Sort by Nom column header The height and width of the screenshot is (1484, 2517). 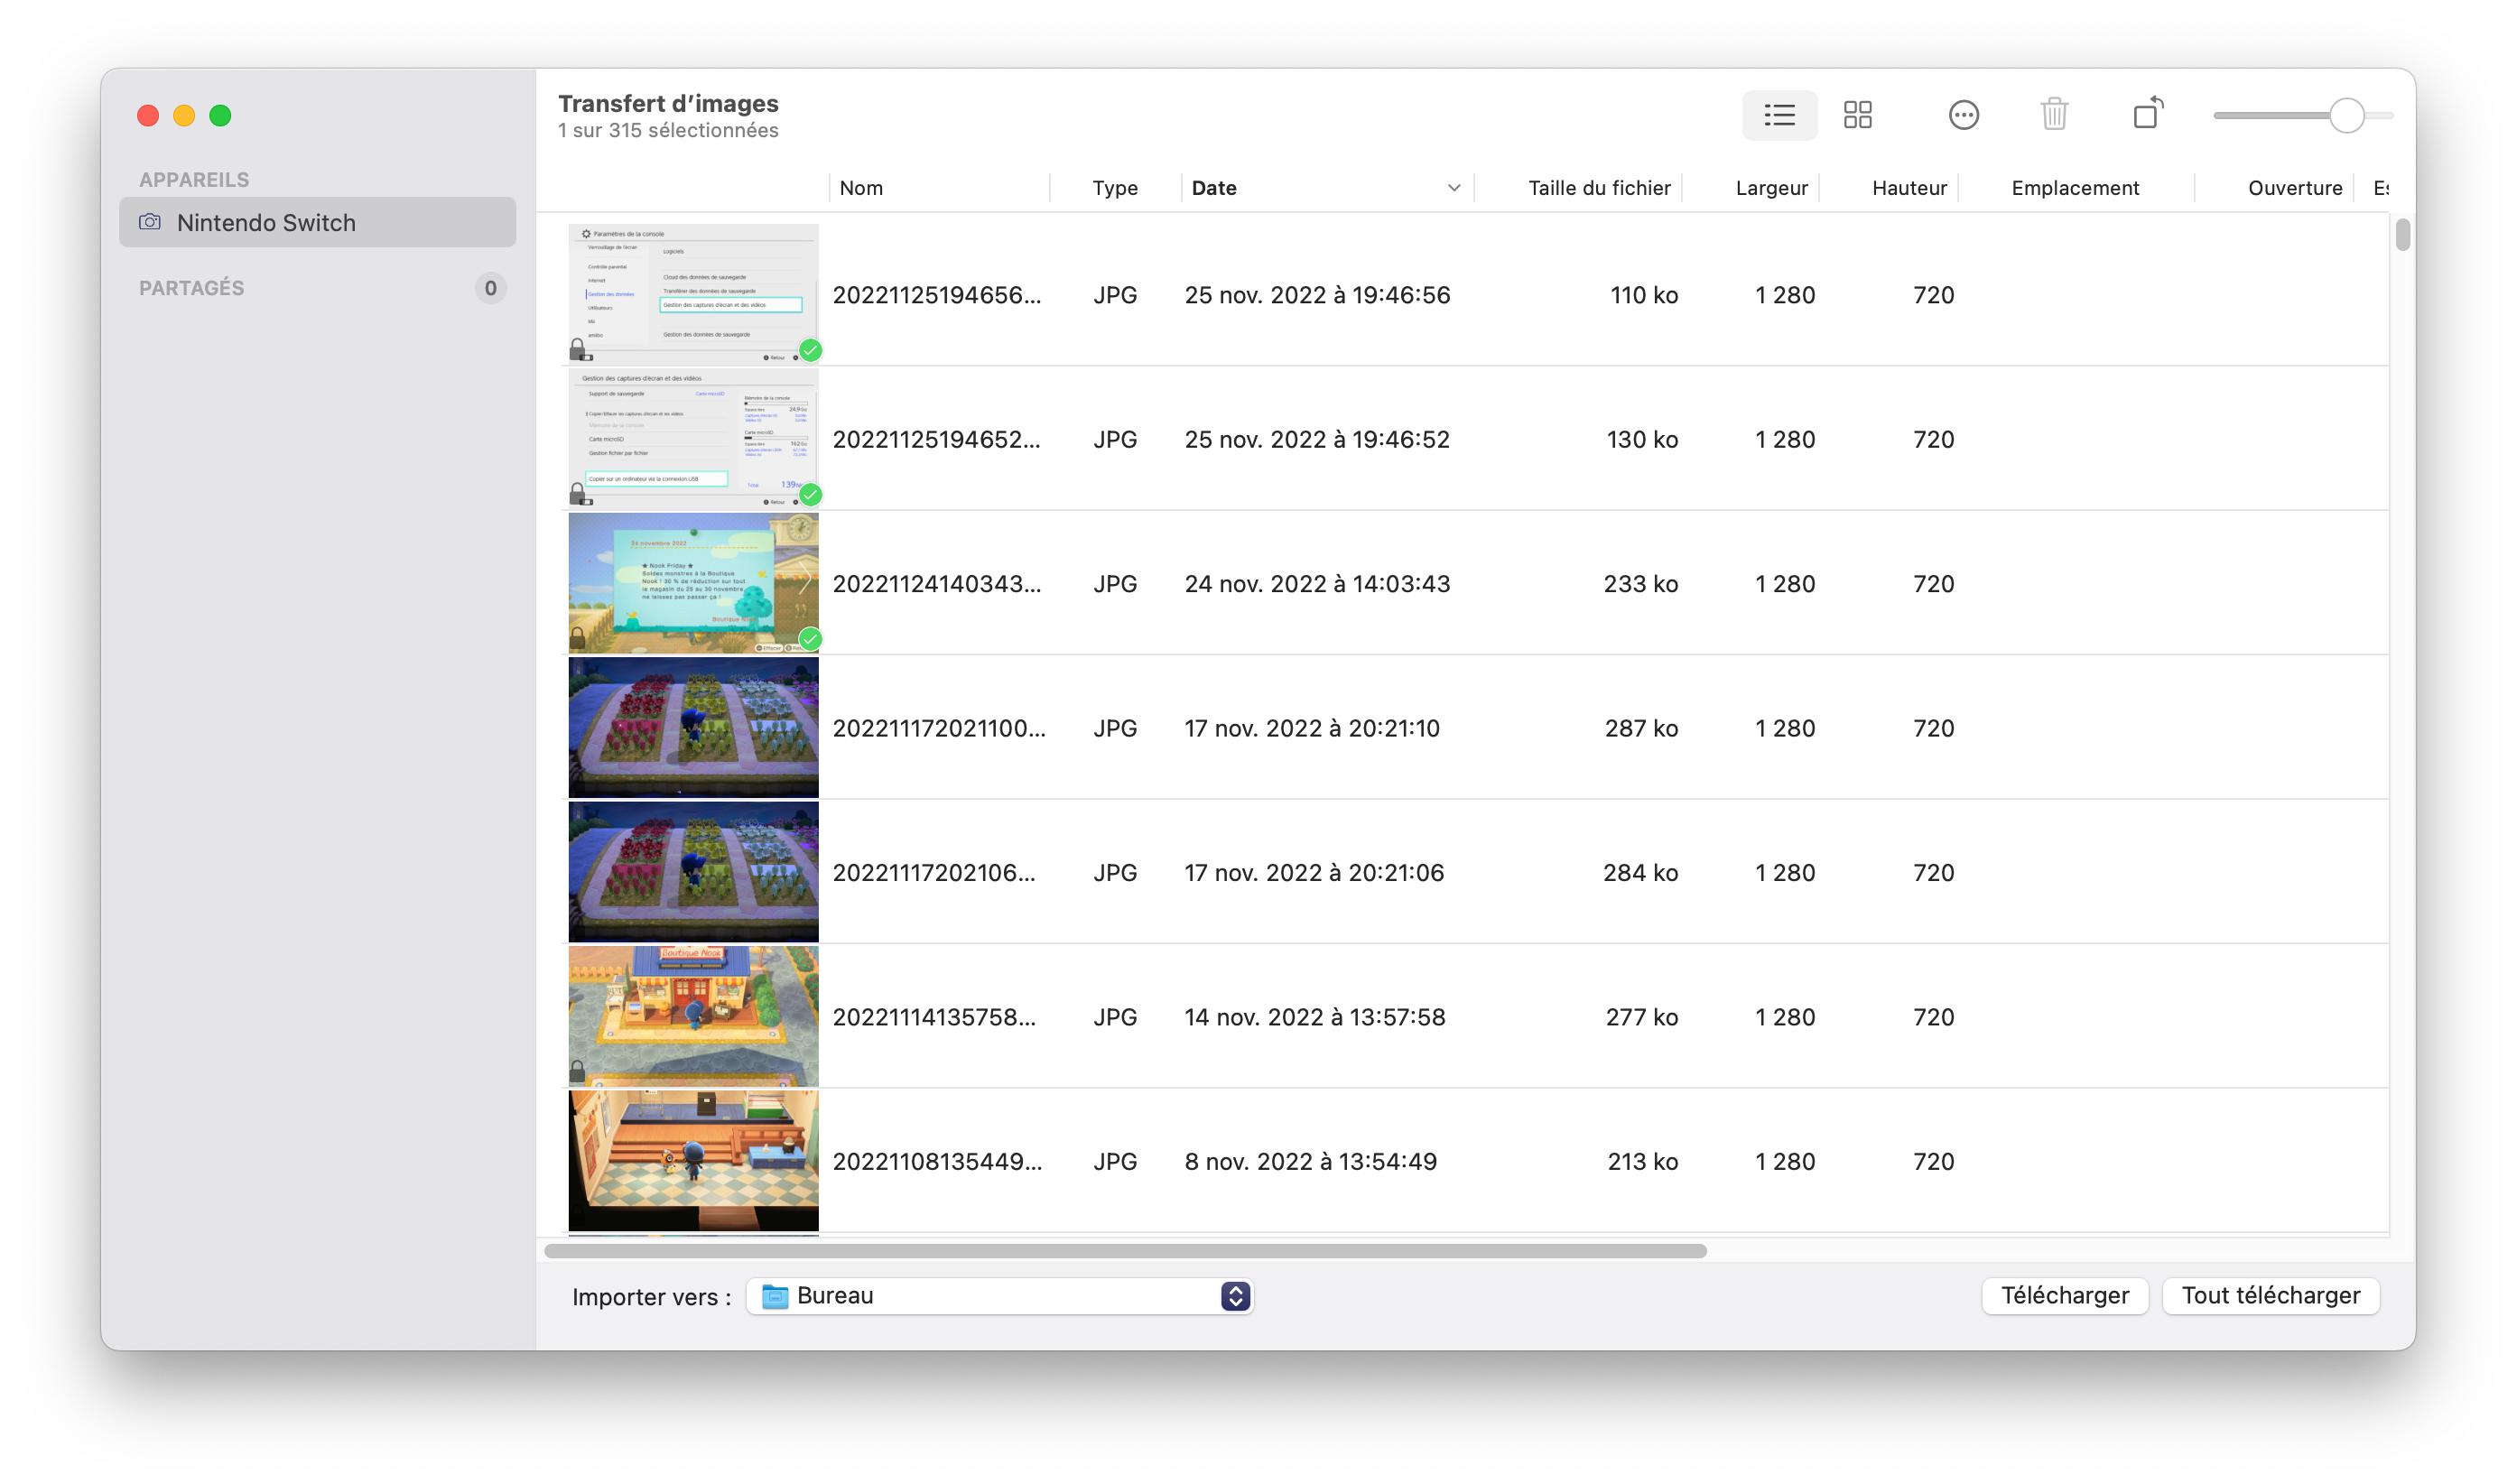pos(939,188)
